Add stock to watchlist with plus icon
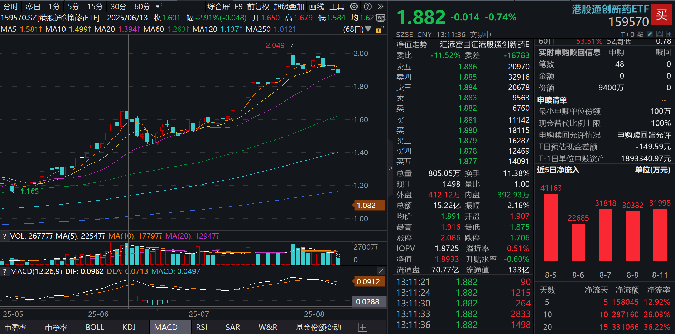Screen dimensions: 675x334 (669, 34)
